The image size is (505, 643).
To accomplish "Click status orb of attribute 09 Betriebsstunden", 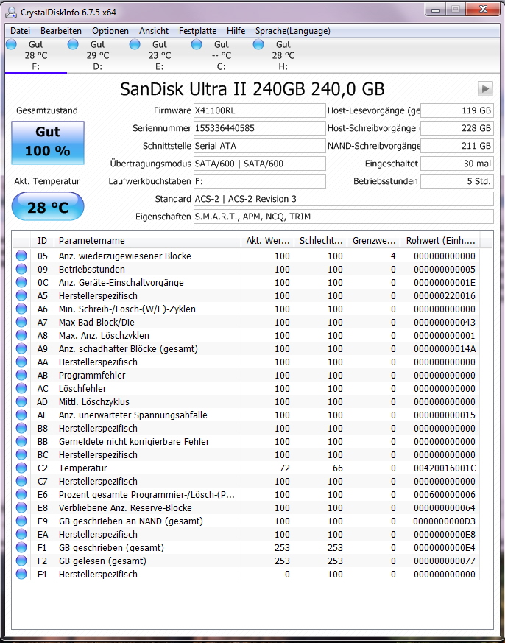I will (x=21, y=269).
